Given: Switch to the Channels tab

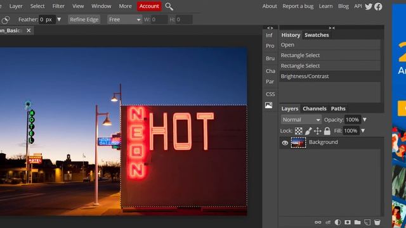Looking at the screenshot, I should [315, 108].
